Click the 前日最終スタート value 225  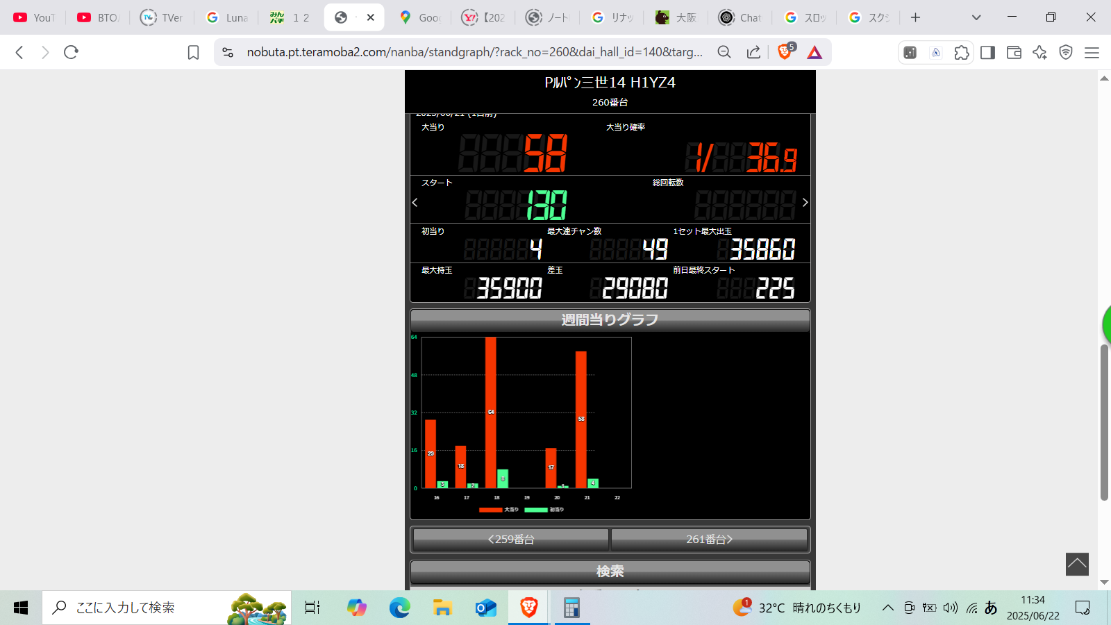coord(775,288)
